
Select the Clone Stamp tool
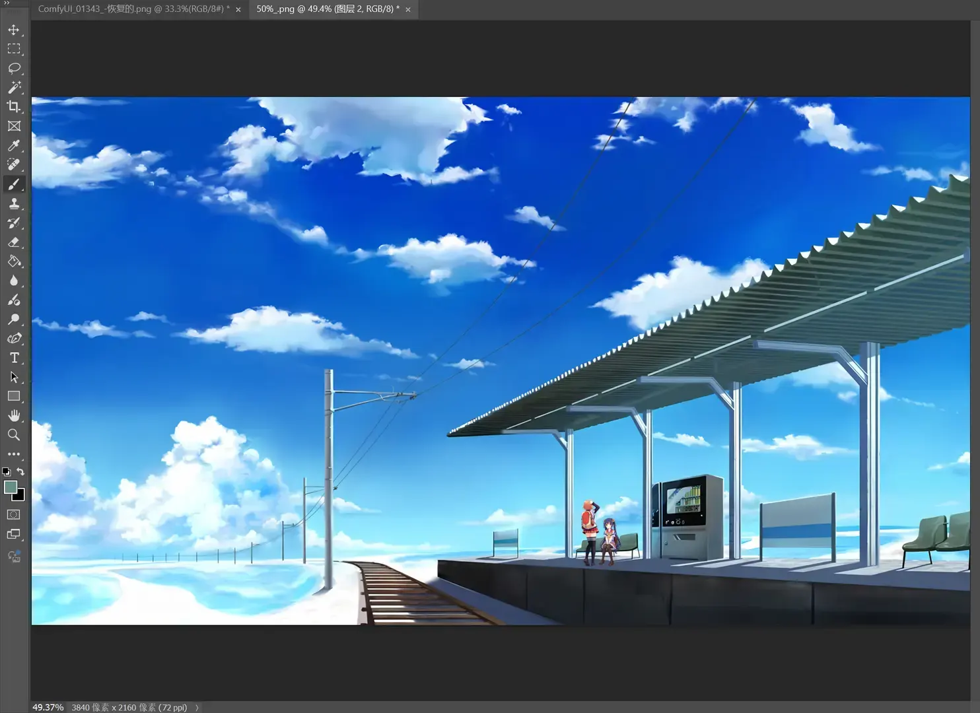[14, 203]
